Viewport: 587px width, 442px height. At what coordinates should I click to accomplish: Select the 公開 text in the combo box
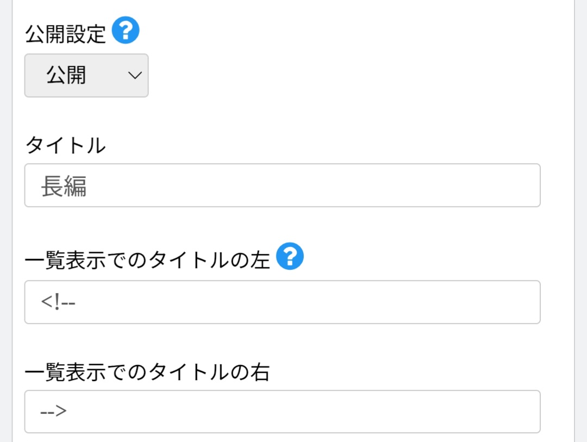pos(66,76)
